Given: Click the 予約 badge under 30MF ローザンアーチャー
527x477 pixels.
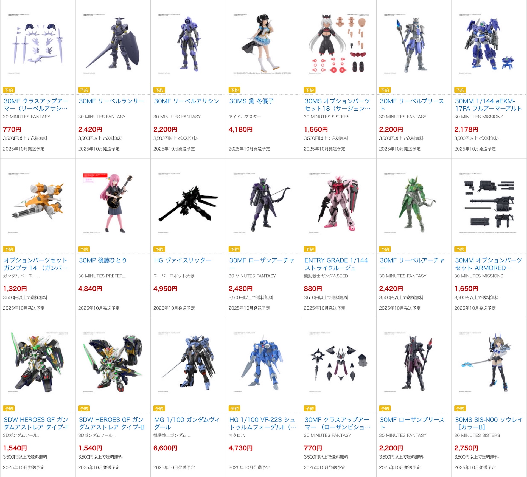Looking at the screenshot, I should (x=235, y=249).
